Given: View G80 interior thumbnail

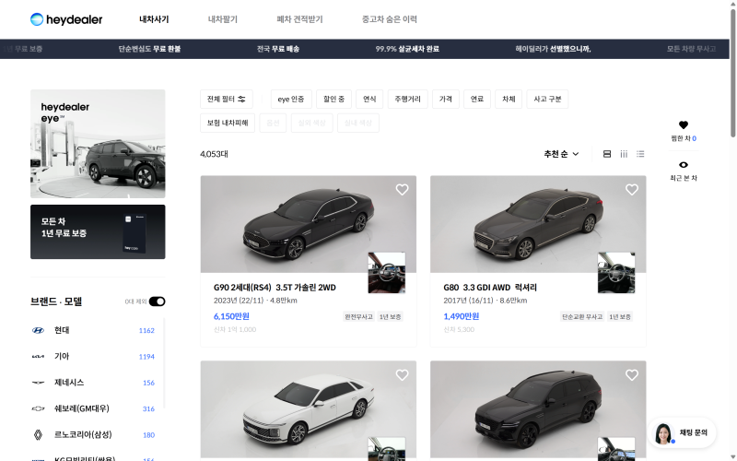Looking at the screenshot, I should pyautogui.click(x=616, y=273).
